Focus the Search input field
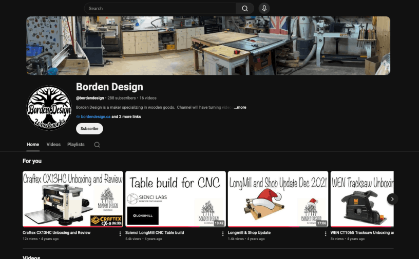The height and width of the screenshot is (259, 419). point(160,9)
